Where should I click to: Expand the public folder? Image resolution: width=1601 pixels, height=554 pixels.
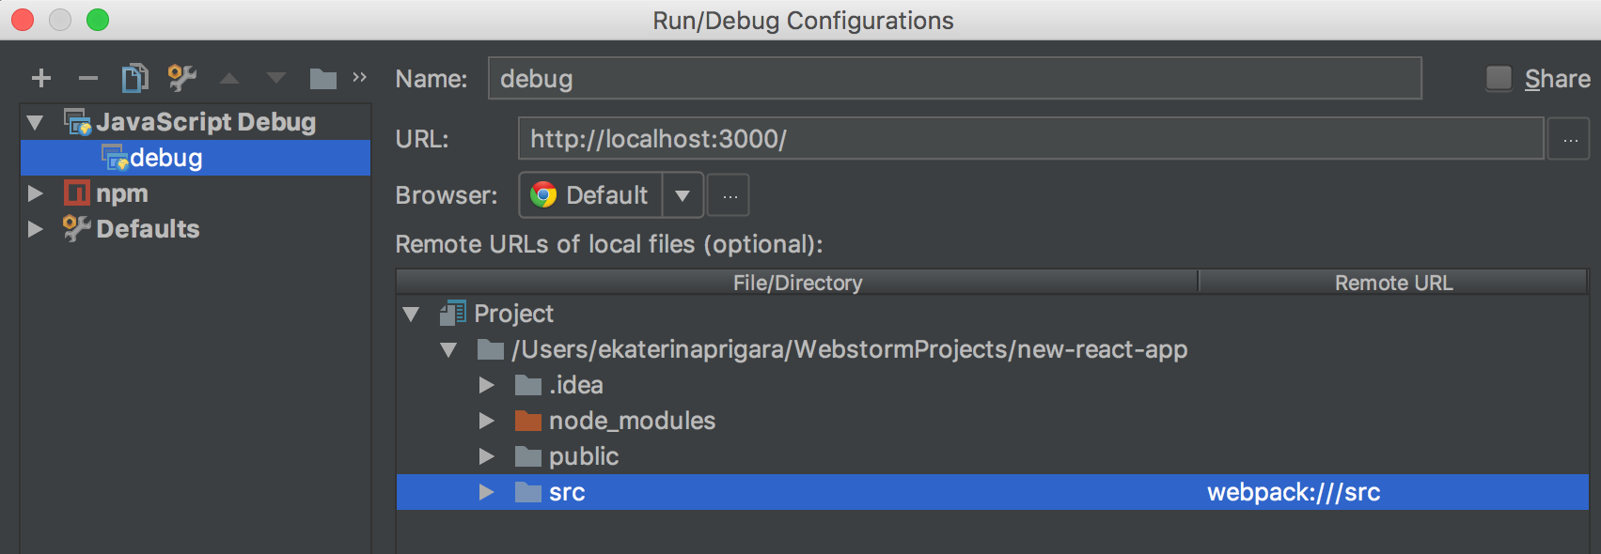[486, 456]
